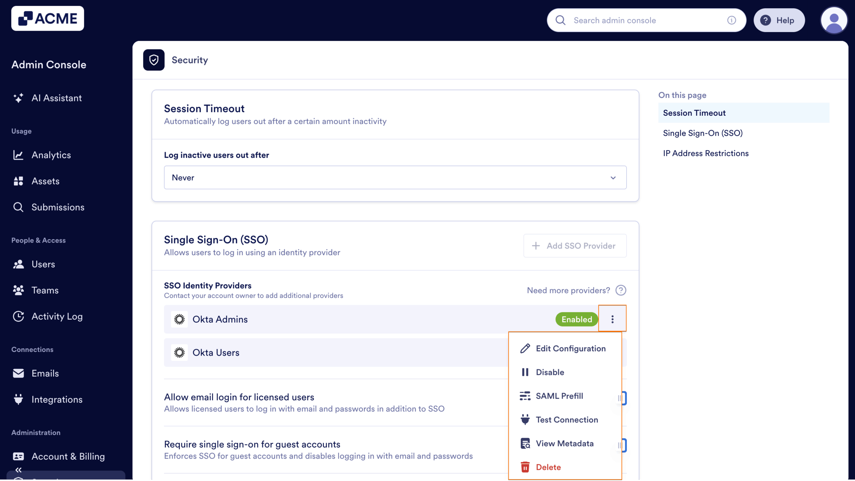Open Activity Log in the sidebar
855x481 pixels.
[57, 316]
